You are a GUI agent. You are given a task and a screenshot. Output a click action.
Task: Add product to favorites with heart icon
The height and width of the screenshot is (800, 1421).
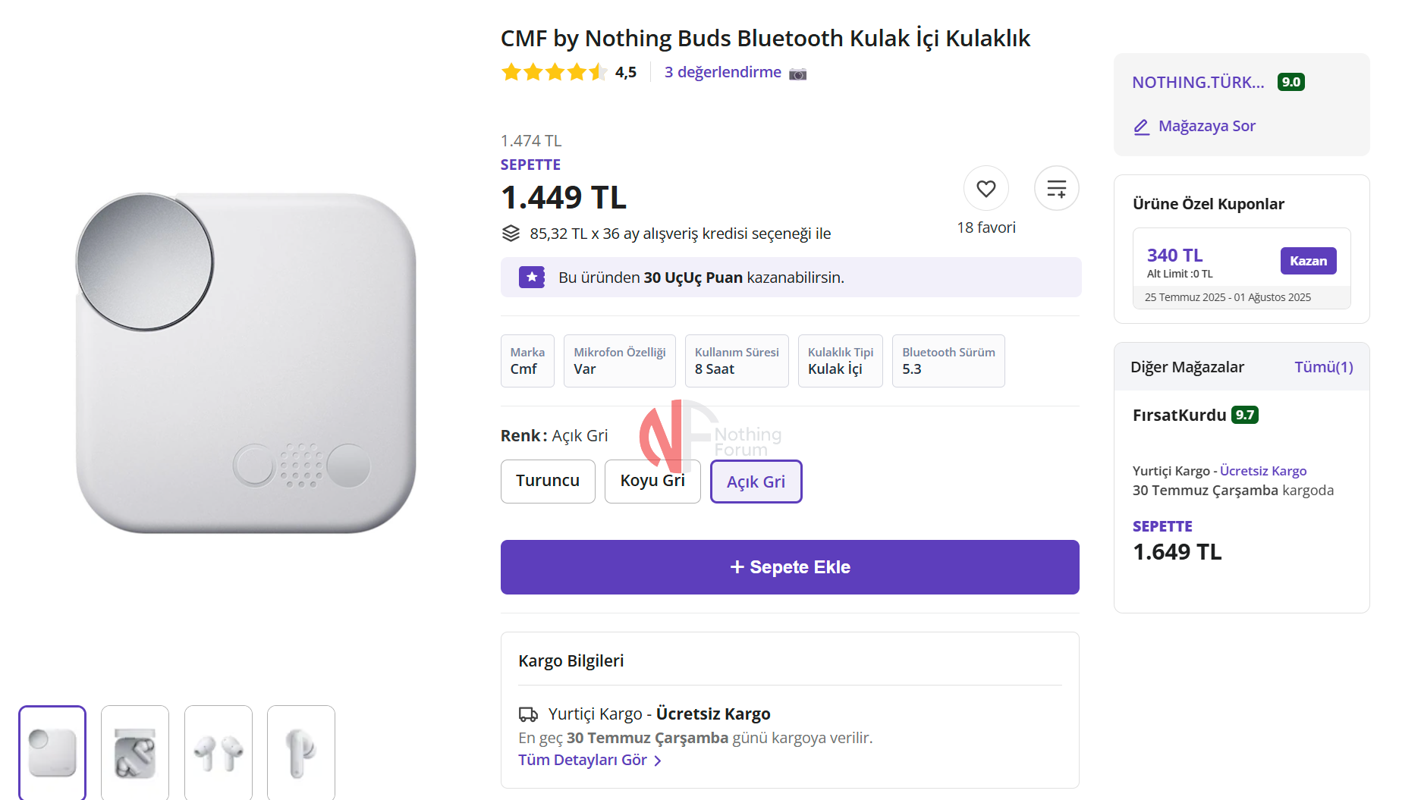[x=986, y=189]
